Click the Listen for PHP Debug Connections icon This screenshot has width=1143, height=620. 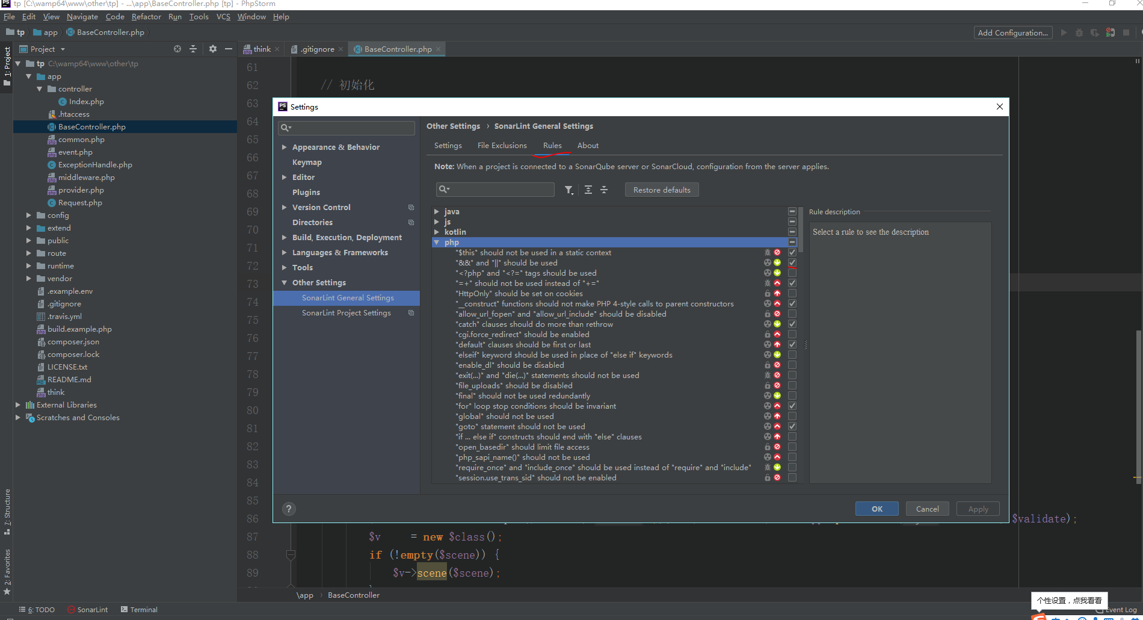(x=1111, y=33)
